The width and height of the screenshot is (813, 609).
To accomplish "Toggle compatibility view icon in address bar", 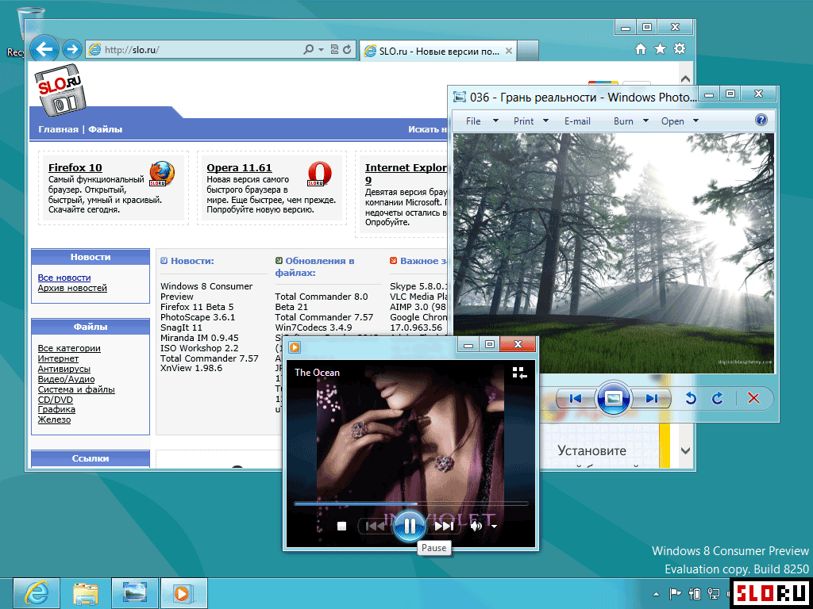I will tap(334, 49).
